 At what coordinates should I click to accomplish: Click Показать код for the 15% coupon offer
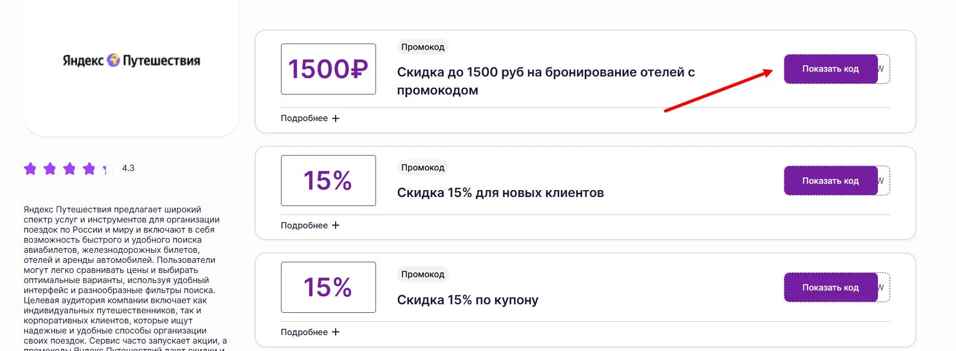pyautogui.click(x=830, y=287)
